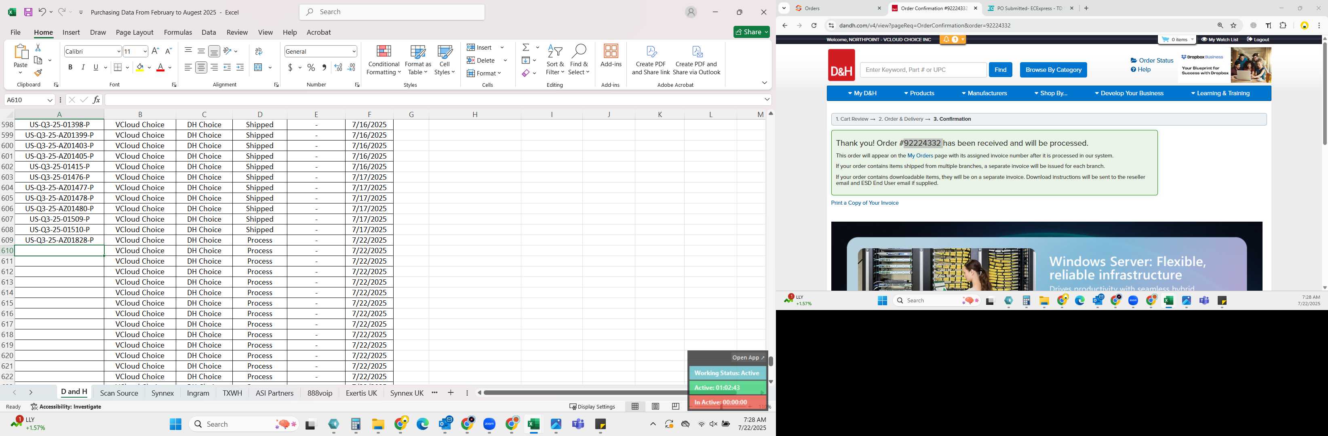Decrease font size with small A icon
The width and height of the screenshot is (1328, 436).
click(168, 51)
